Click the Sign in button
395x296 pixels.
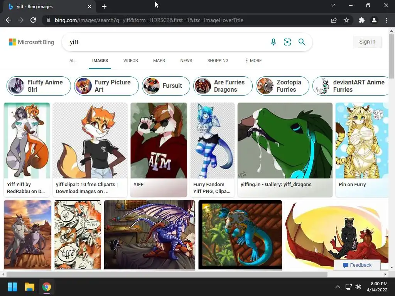coord(367,42)
